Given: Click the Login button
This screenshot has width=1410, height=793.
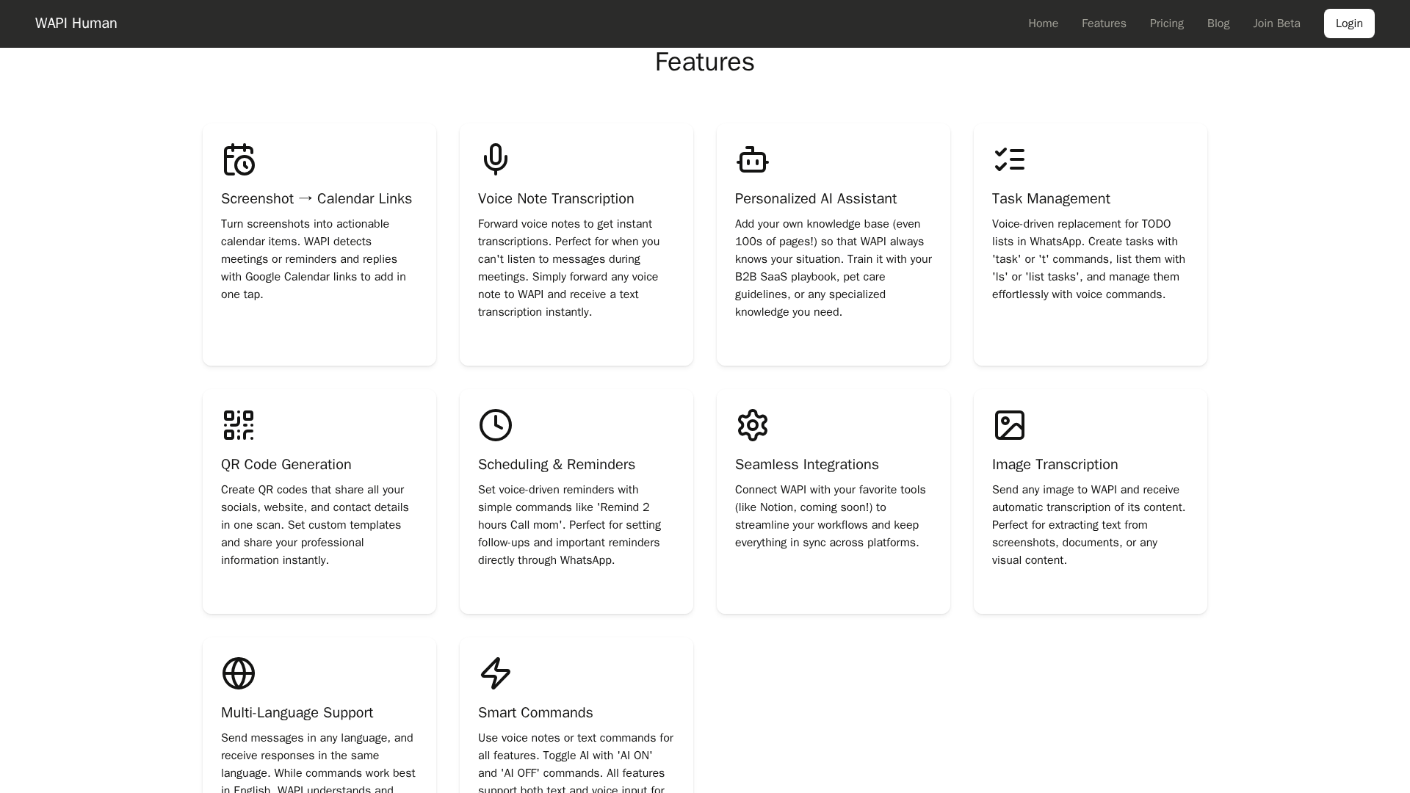Looking at the screenshot, I should (x=1349, y=23).
